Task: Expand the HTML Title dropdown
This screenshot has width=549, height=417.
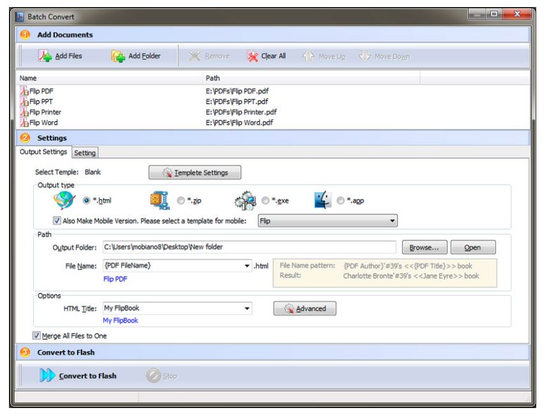Action: (247, 309)
